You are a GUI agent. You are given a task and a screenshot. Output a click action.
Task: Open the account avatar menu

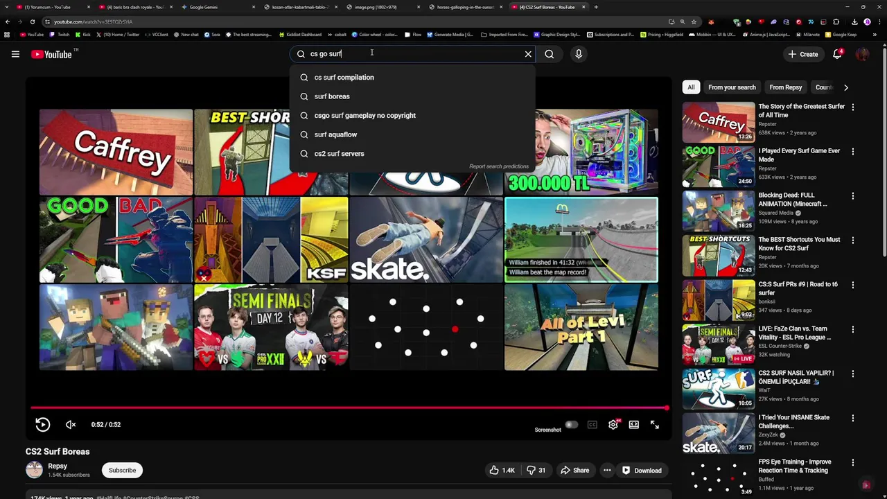click(x=863, y=54)
